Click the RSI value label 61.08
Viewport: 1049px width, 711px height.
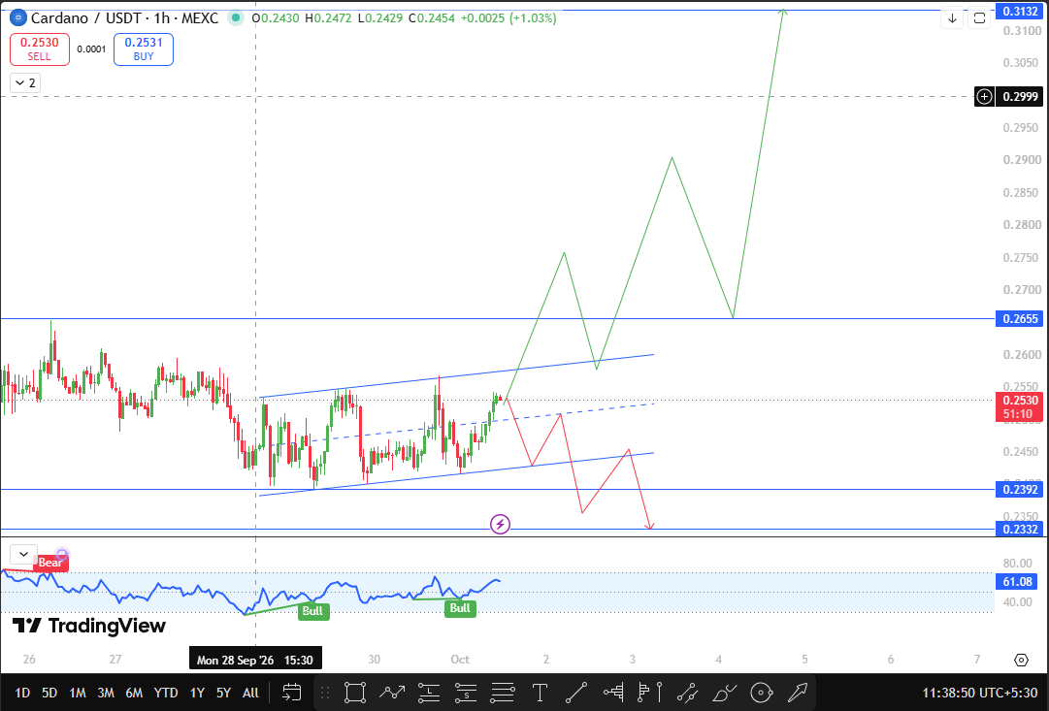pyautogui.click(x=1018, y=582)
